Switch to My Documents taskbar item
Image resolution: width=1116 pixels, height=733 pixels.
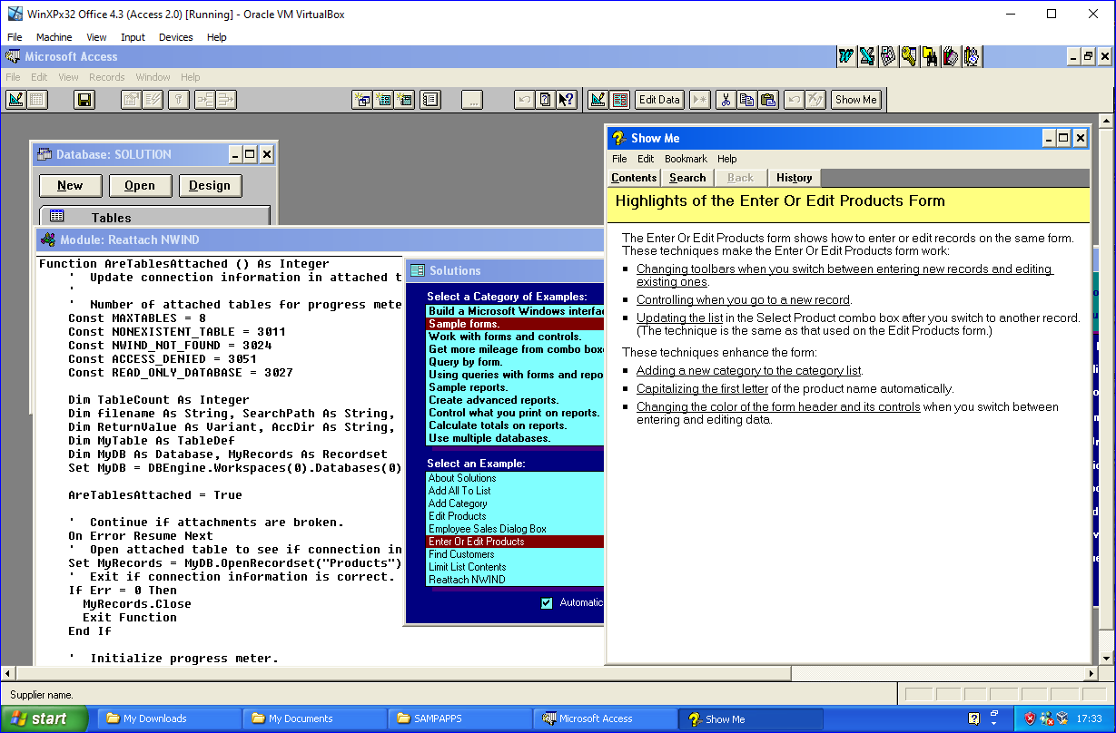click(315, 718)
